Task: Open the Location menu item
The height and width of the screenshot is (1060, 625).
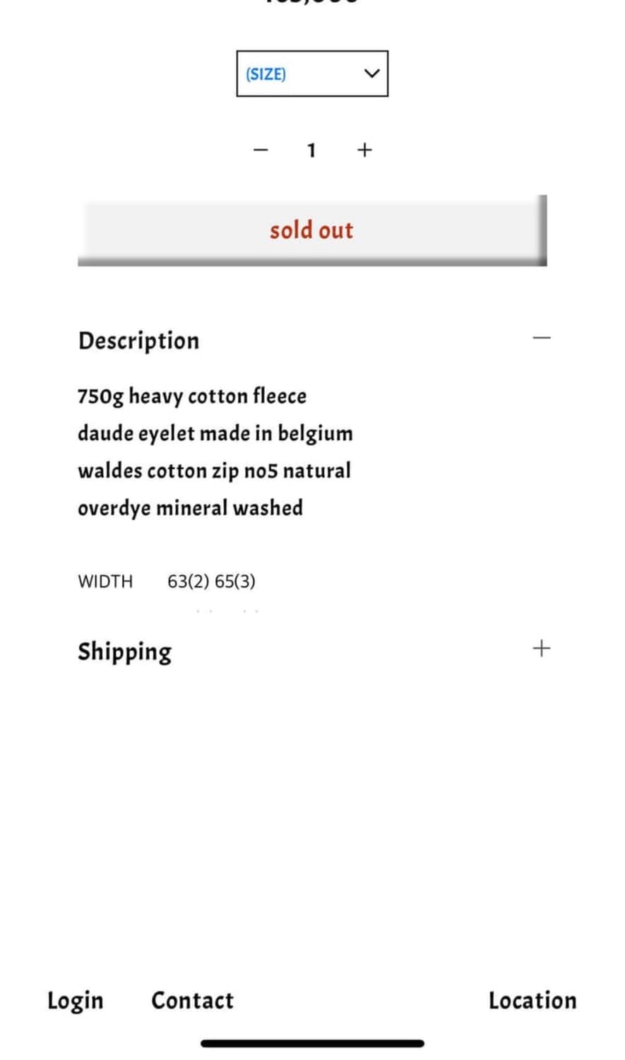Action: (532, 1001)
